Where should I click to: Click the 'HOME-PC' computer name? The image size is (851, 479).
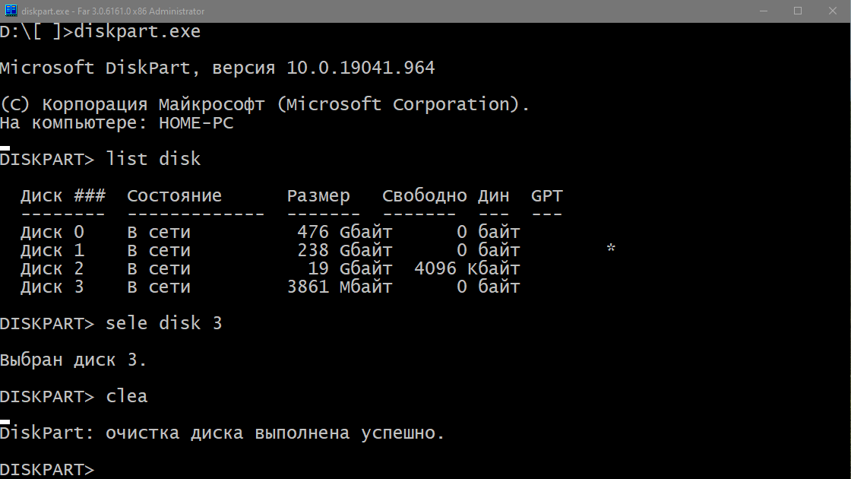click(x=196, y=122)
